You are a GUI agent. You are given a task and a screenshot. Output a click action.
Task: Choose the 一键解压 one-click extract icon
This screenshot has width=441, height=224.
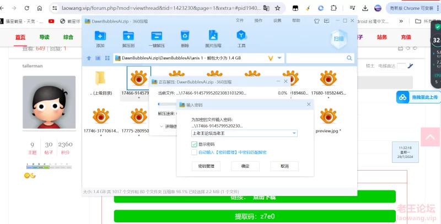pyautogui.click(x=157, y=36)
